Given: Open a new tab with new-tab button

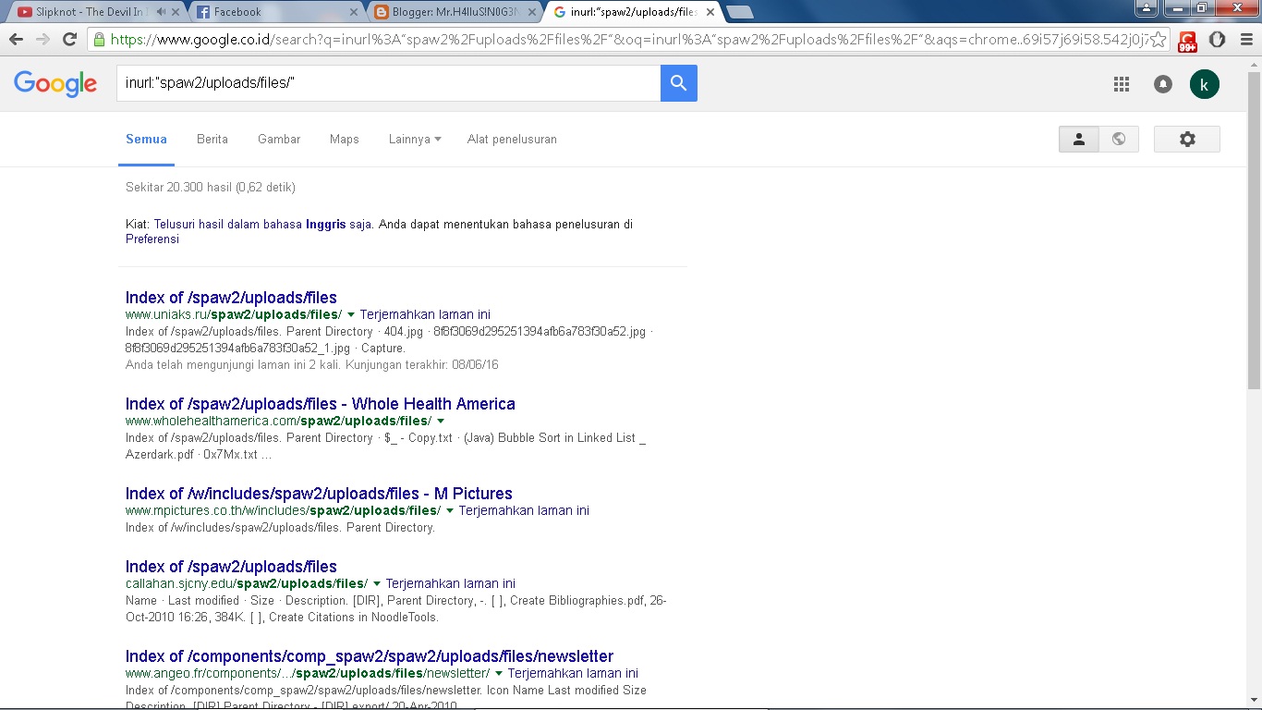Looking at the screenshot, I should pos(740,12).
